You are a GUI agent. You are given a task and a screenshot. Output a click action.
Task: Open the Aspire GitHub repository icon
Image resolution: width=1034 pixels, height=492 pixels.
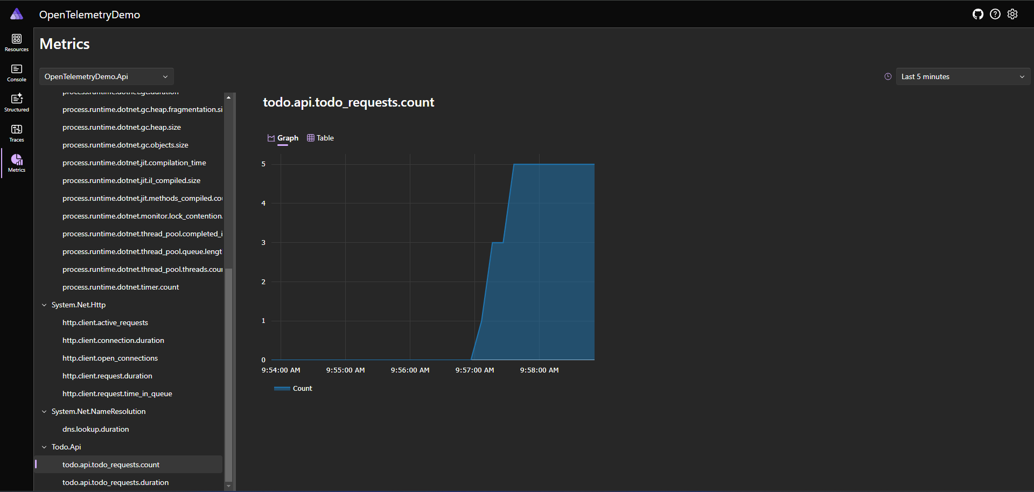point(979,14)
